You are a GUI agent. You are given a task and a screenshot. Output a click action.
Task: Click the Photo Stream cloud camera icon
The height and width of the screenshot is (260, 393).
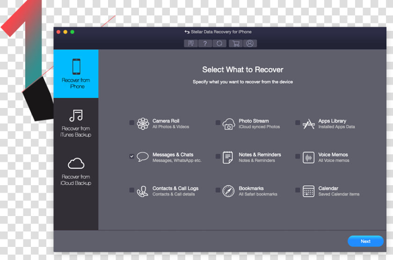coord(229,124)
